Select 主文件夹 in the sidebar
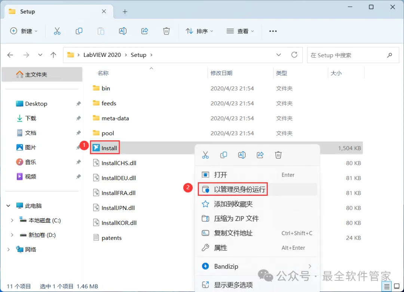 click(42, 74)
